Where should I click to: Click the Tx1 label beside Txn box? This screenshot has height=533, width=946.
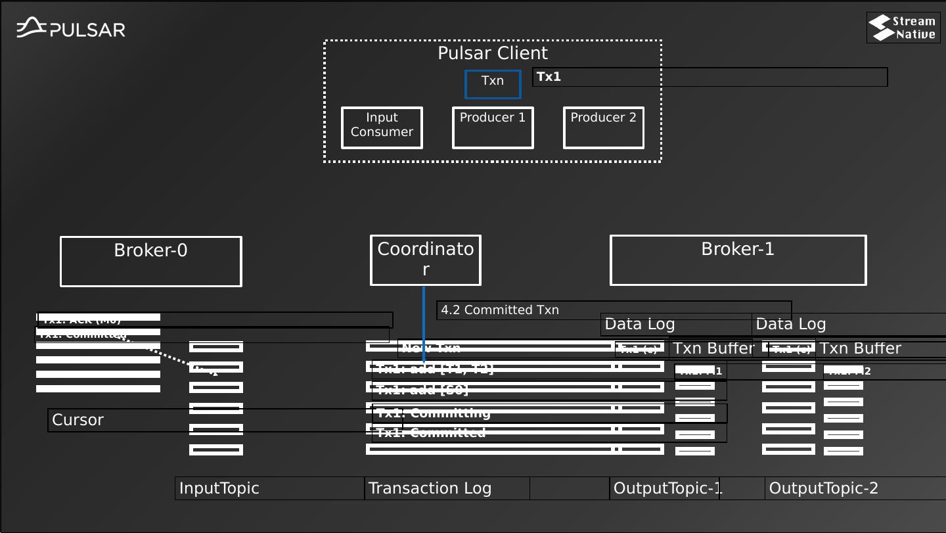tap(549, 77)
